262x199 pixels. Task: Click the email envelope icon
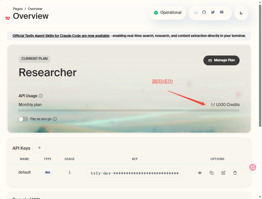(221, 12)
